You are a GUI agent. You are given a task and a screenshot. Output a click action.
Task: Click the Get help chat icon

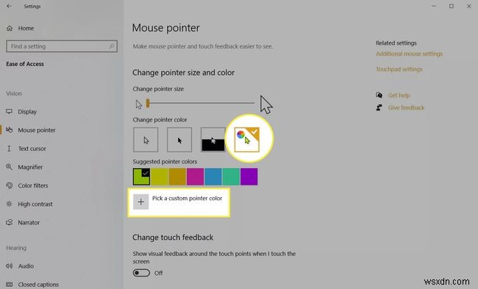[x=379, y=95]
